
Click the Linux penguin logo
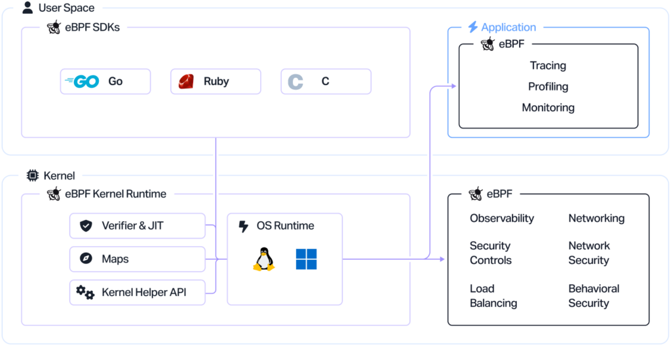[x=263, y=259]
